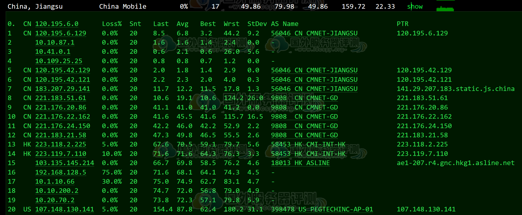Open IP link 183.207.29.141

tap(63, 89)
